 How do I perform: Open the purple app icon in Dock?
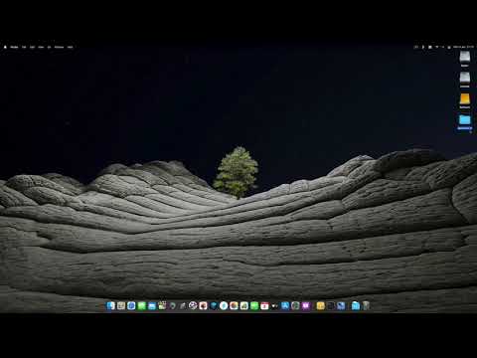305,305
